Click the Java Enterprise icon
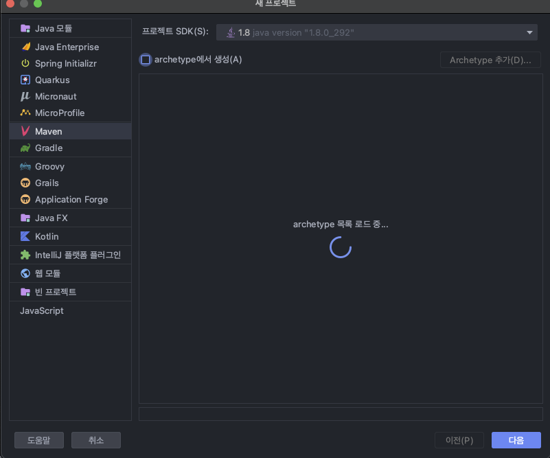The height and width of the screenshot is (458, 550). [25, 47]
